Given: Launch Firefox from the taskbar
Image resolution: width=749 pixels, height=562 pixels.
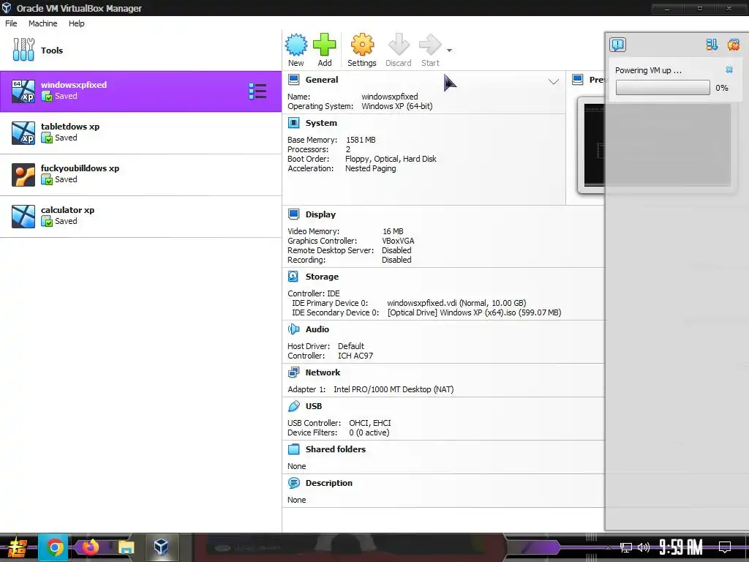Looking at the screenshot, I should coord(90,547).
